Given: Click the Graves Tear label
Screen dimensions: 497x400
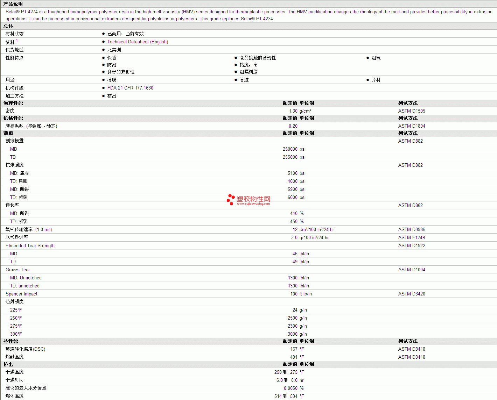Looking at the screenshot, I should 17,270.
